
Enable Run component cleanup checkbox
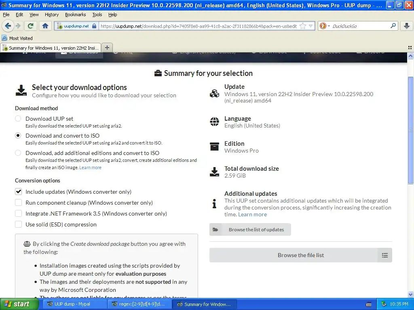(x=19, y=203)
